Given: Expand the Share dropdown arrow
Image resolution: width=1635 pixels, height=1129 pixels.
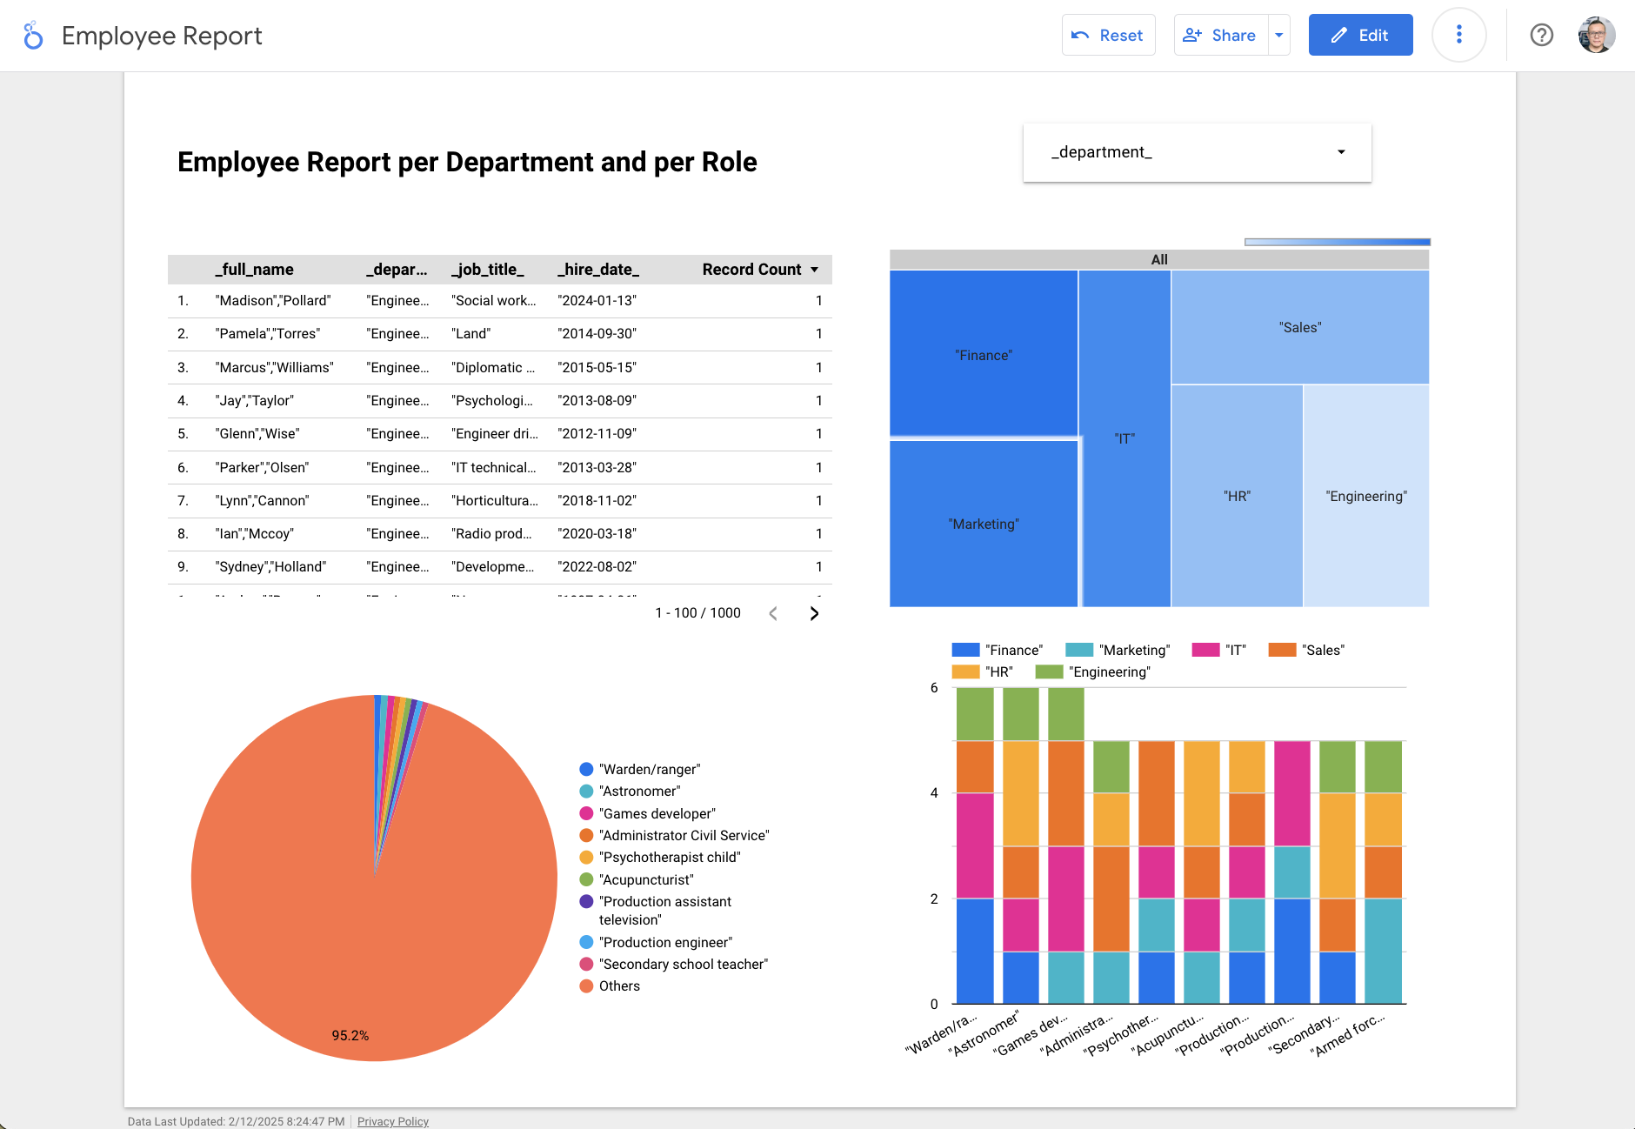Looking at the screenshot, I should click(1279, 35).
